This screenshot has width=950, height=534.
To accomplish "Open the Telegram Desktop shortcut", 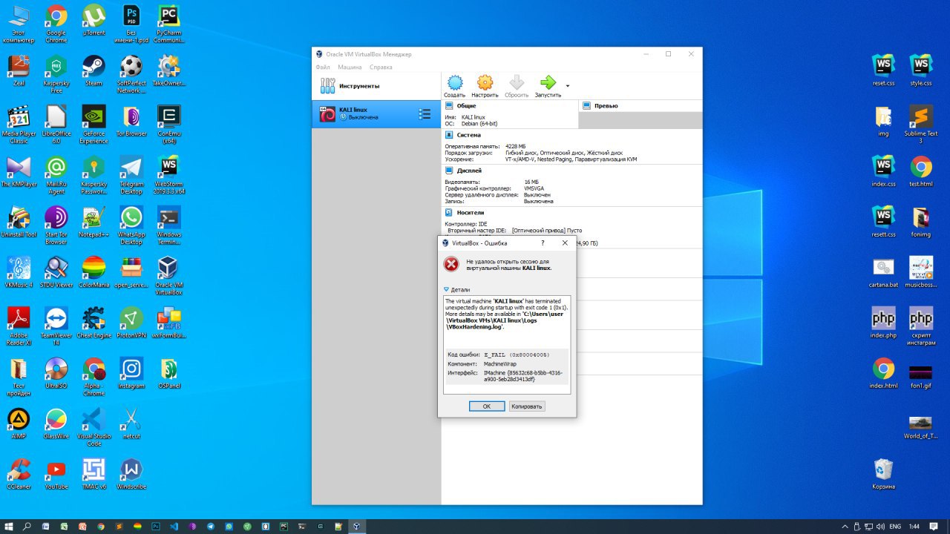I will click(x=131, y=174).
